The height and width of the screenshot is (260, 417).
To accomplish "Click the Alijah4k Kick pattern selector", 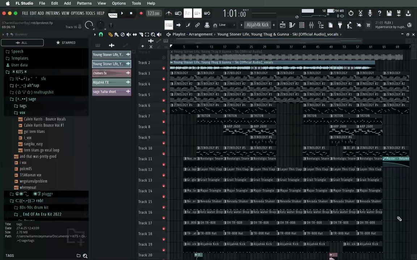I will coord(258,25).
